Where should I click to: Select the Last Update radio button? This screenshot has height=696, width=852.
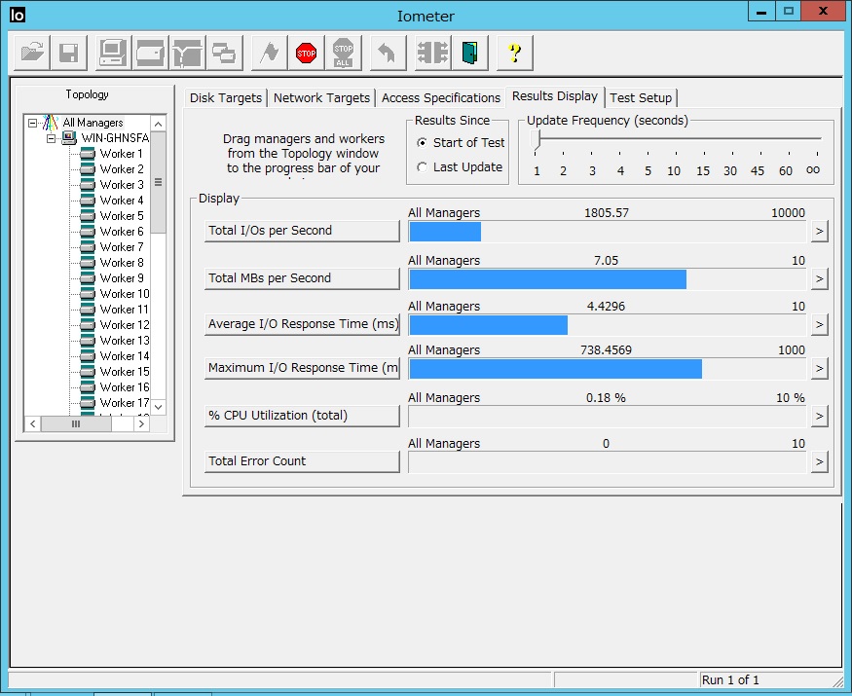click(422, 167)
